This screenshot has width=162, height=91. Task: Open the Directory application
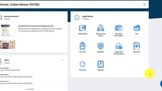(137, 48)
